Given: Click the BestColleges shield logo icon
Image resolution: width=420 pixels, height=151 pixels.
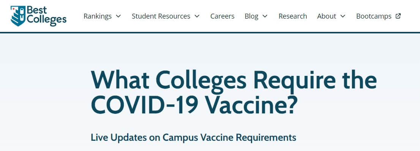Looking at the screenshot, I should pyautogui.click(x=18, y=16).
